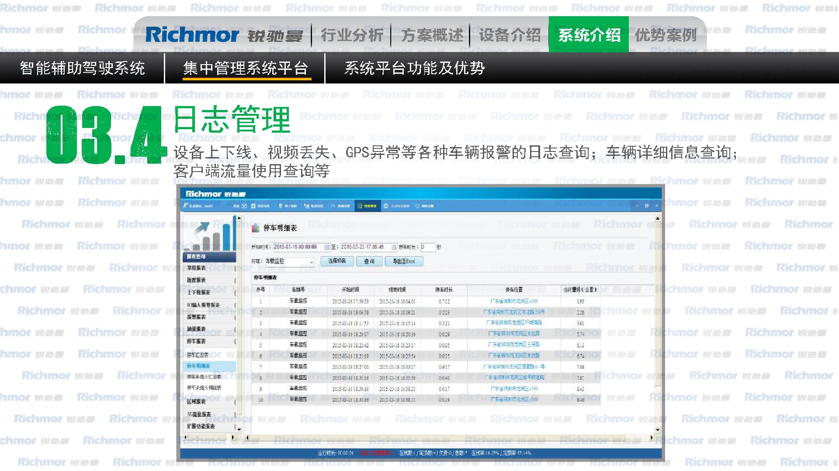Select the 报表查询 sidebar header
The height and width of the screenshot is (471, 839).
[x=209, y=256]
